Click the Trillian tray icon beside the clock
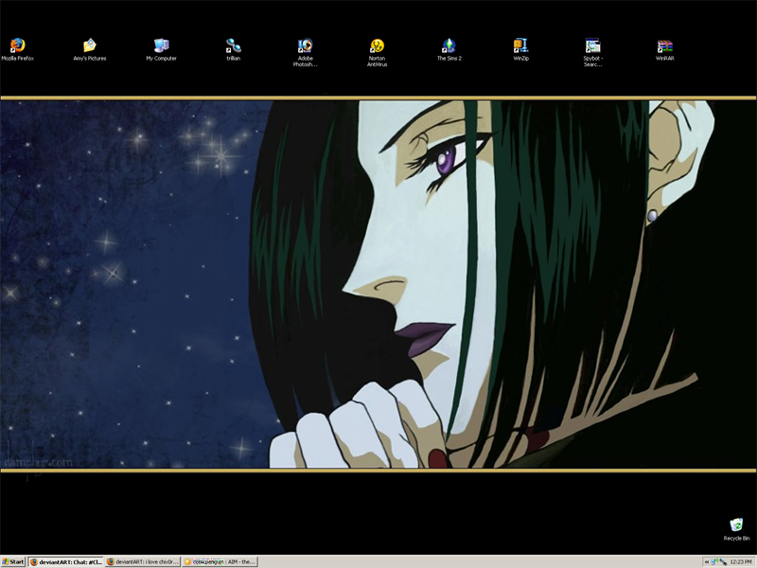Screen dimensions: 757x568 [x=723, y=561]
